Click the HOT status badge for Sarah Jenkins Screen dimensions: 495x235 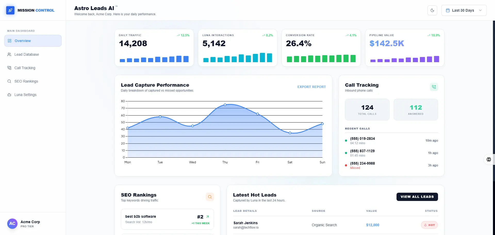429,225
